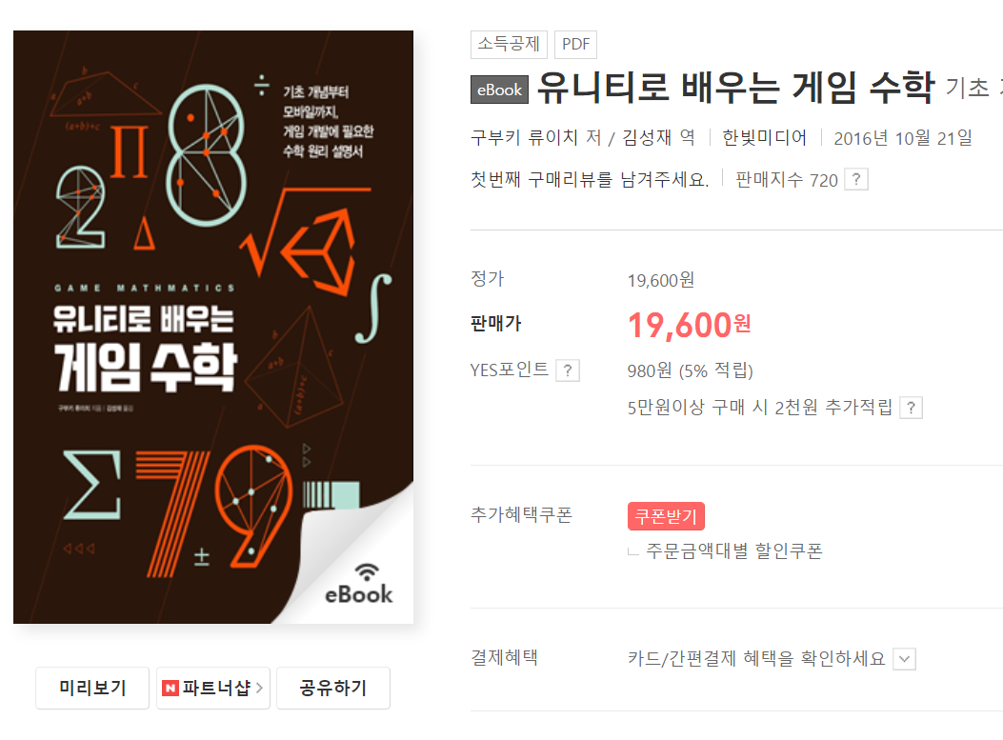Image resolution: width=1003 pixels, height=740 pixels.
Task: Expand 카드/간편결제 혜택을 확인하세요 text
Action: [x=756, y=658]
